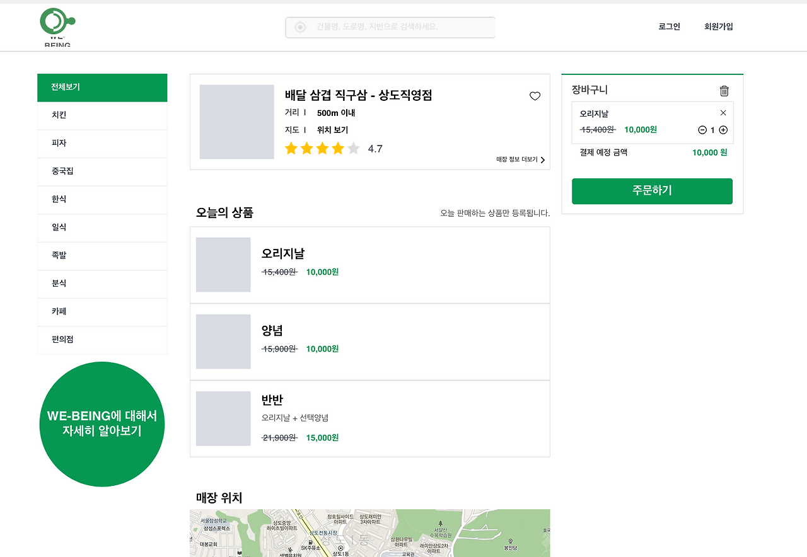Choose the 반반 menu item

tap(369, 418)
